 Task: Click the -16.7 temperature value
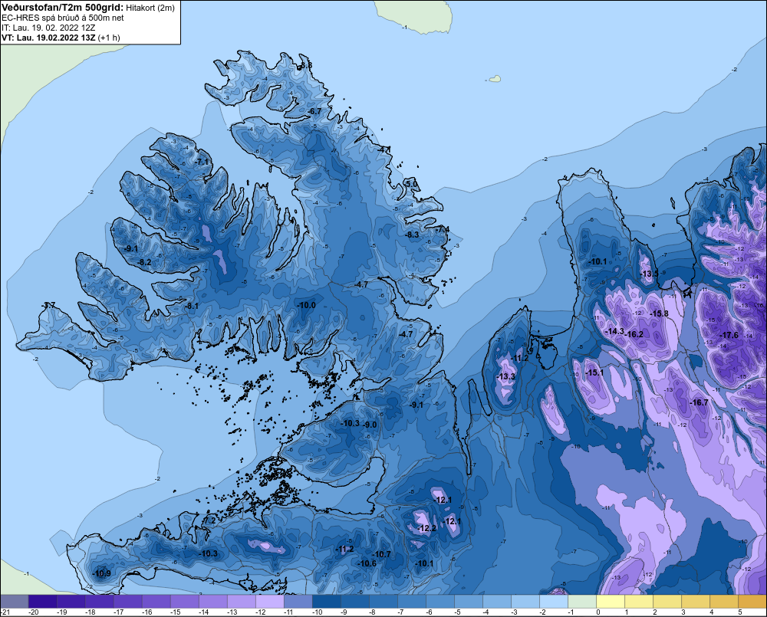(699, 402)
